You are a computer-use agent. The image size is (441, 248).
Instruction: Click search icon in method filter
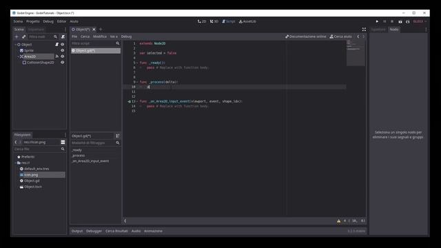click(x=118, y=143)
